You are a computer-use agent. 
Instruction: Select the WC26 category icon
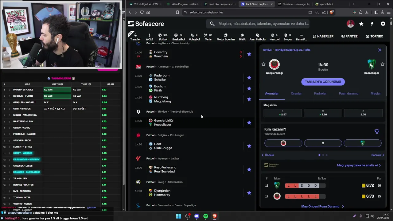(x=149, y=37)
